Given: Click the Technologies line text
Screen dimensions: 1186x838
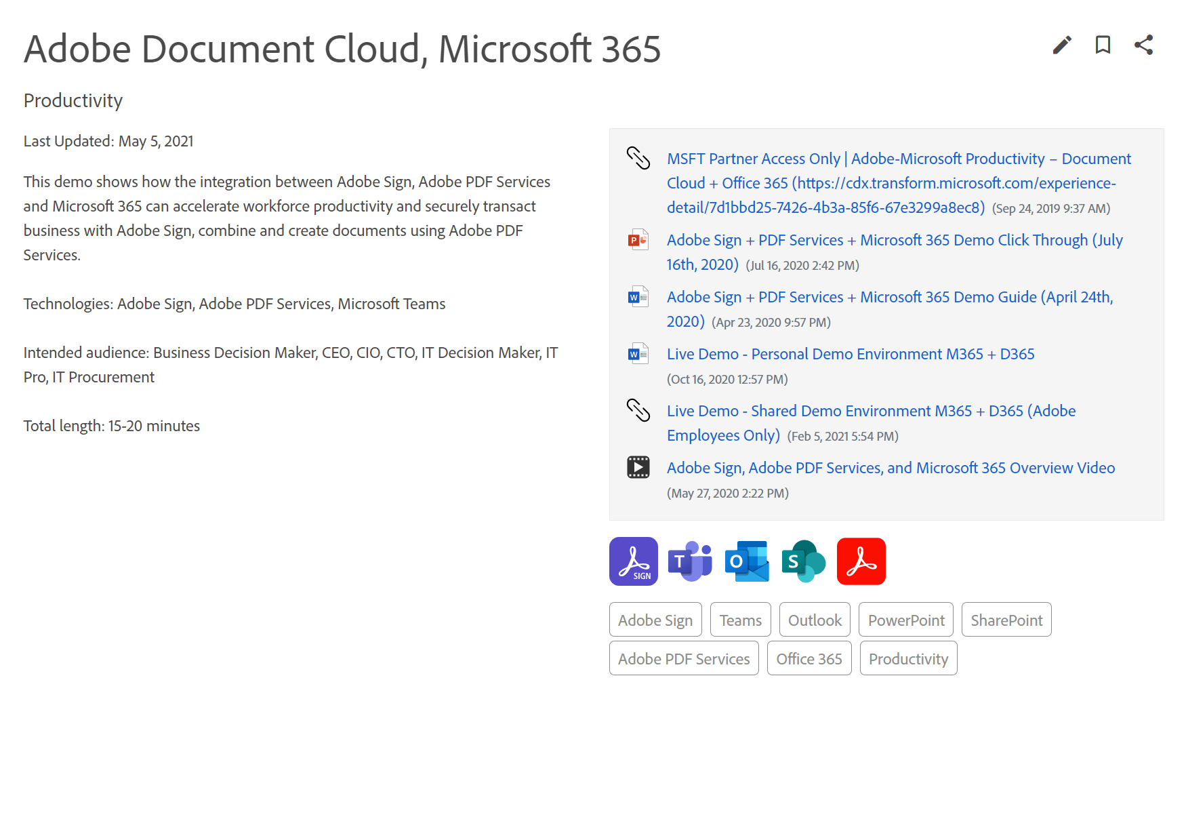Looking at the screenshot, I should [234, 304].
